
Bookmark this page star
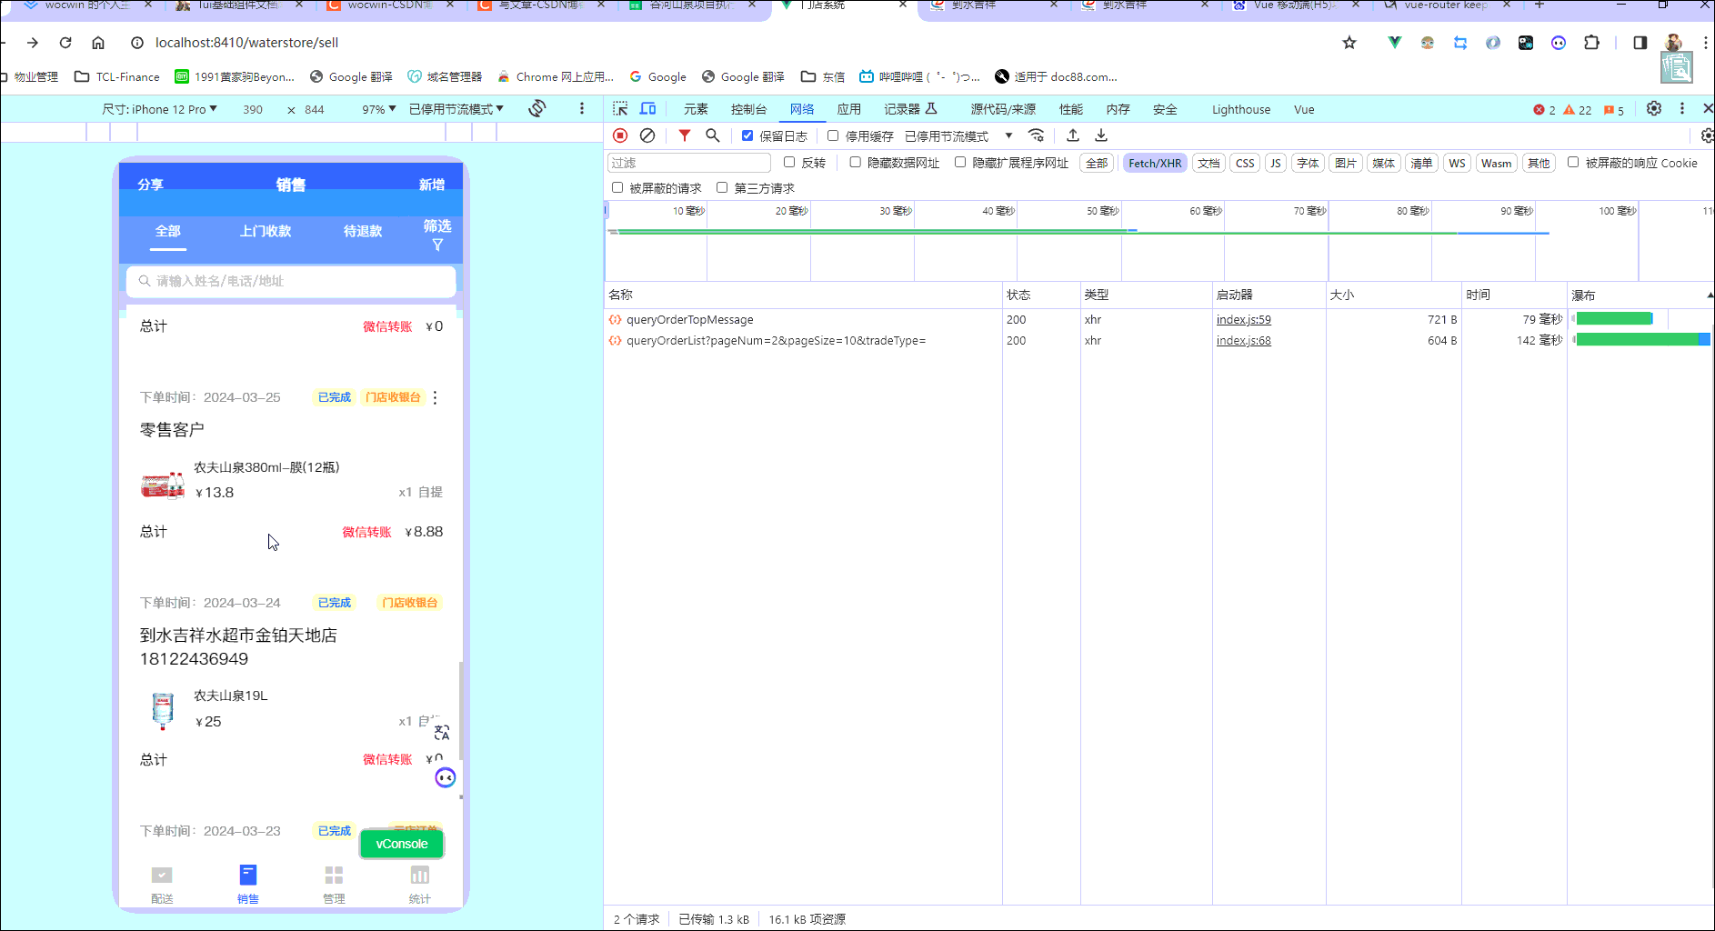pos(1349,43)
